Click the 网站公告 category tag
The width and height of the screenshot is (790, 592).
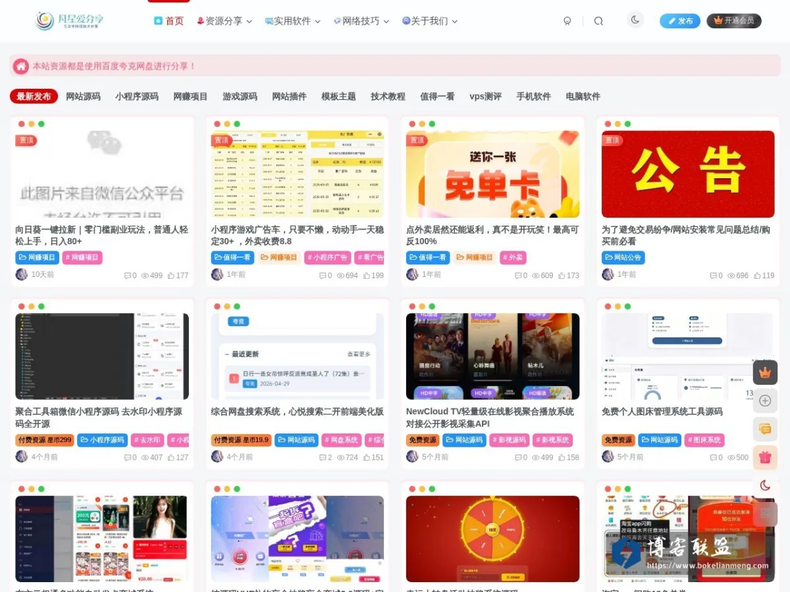pyautogui.click(x=623, y=258)
